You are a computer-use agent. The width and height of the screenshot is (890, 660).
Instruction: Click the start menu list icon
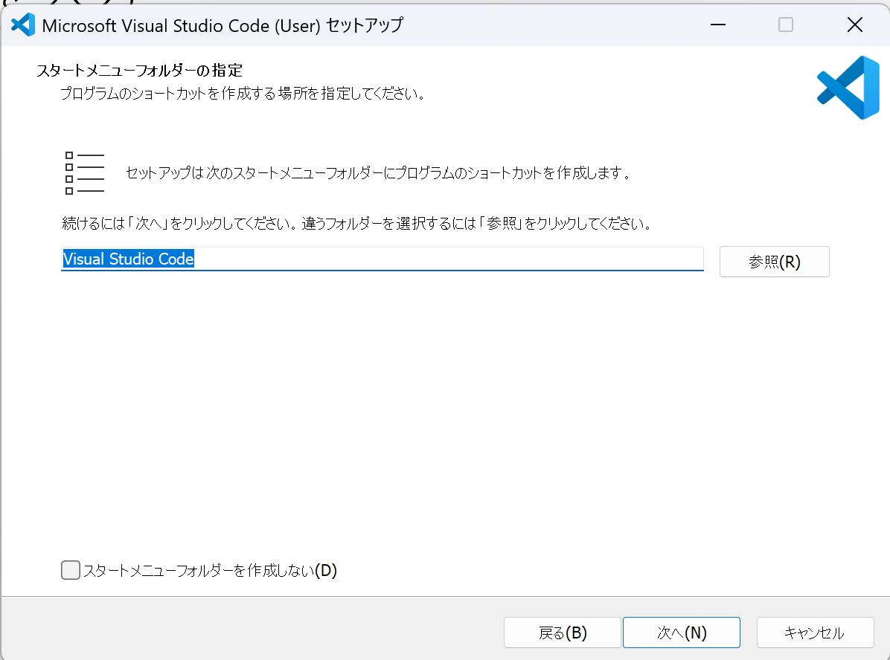coord(85,173)
